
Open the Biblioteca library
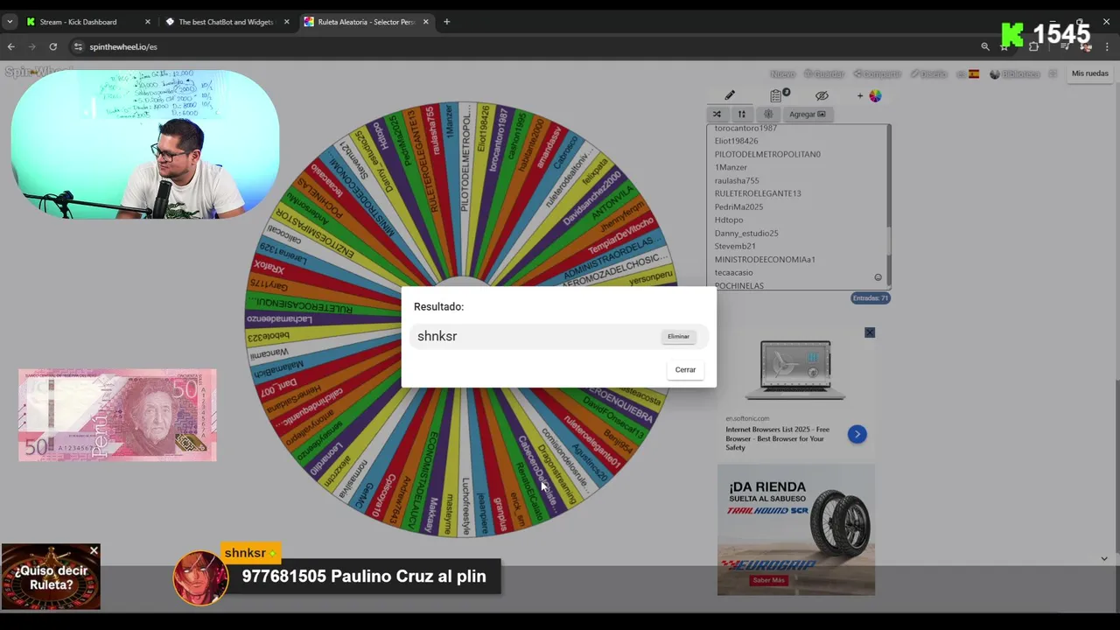point(1016,73)
